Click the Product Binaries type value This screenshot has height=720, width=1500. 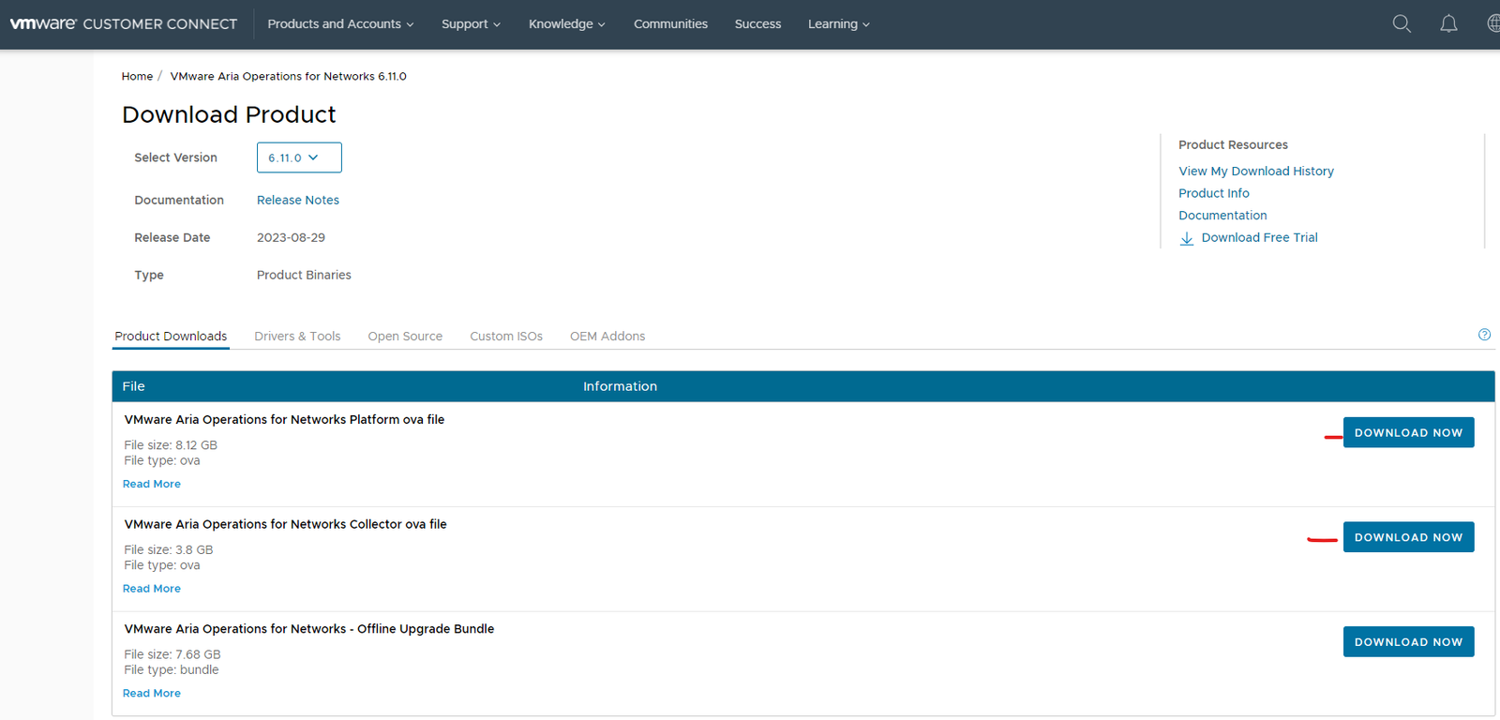point(304,275)
